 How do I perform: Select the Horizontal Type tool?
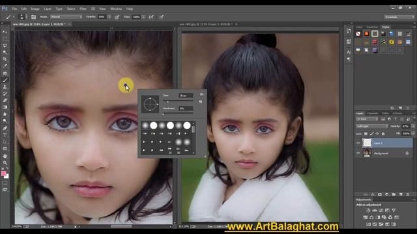[5, 135]
